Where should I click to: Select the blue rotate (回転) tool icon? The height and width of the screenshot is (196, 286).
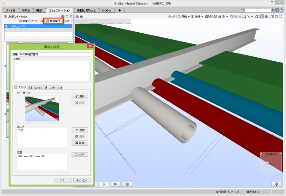[179, 17]
